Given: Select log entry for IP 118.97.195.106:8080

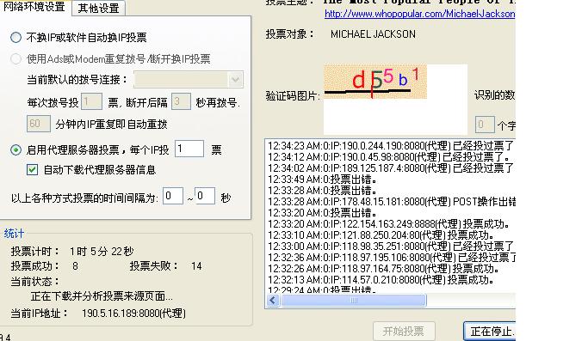Looking at the screenshot, I should pos(391,258).
